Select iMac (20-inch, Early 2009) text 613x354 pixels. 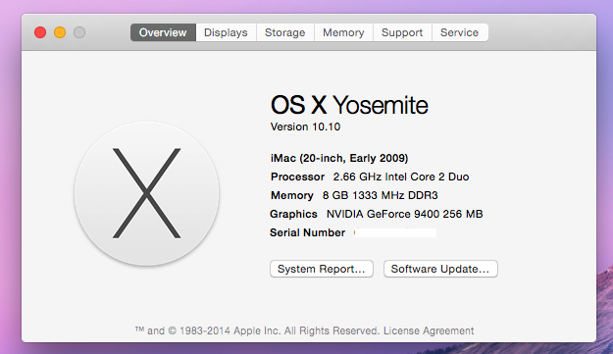point(339,158)
